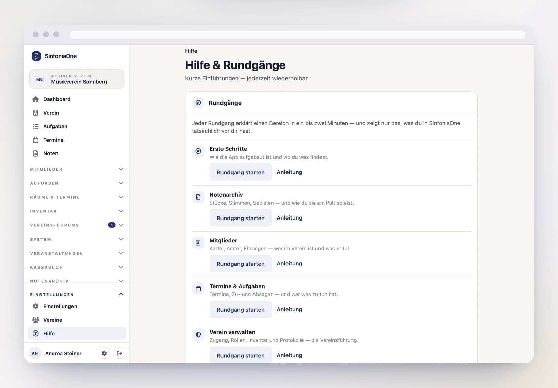Click the logout icon beside Andrea Steiner
The width and height of the screenshot is (558, 388).
(119, 353)
